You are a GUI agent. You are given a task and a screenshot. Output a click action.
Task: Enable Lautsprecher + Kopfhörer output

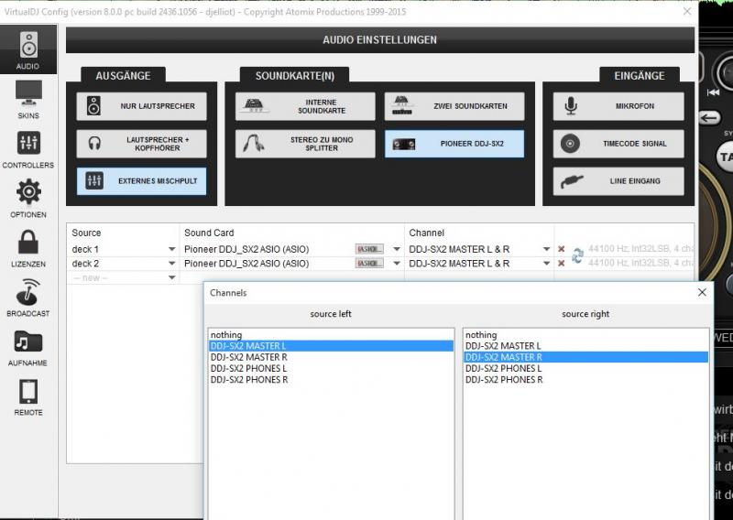(142, 144)
